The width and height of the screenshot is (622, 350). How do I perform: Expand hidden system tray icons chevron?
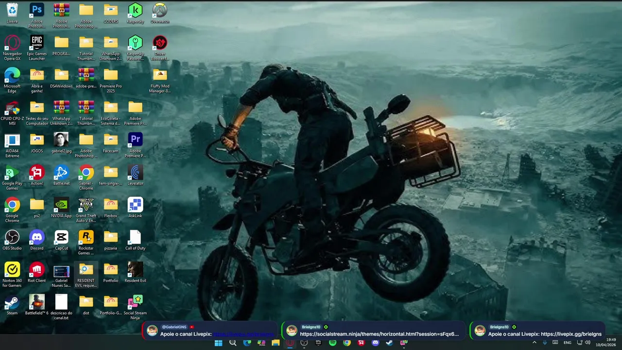coord(535,343)
